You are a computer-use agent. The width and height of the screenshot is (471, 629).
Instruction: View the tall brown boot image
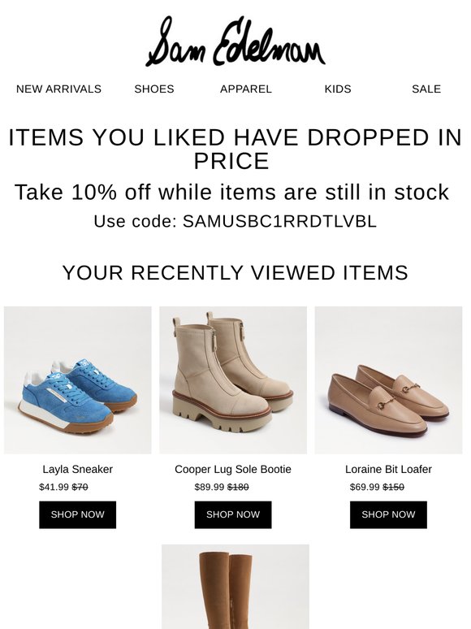point(235,587)
